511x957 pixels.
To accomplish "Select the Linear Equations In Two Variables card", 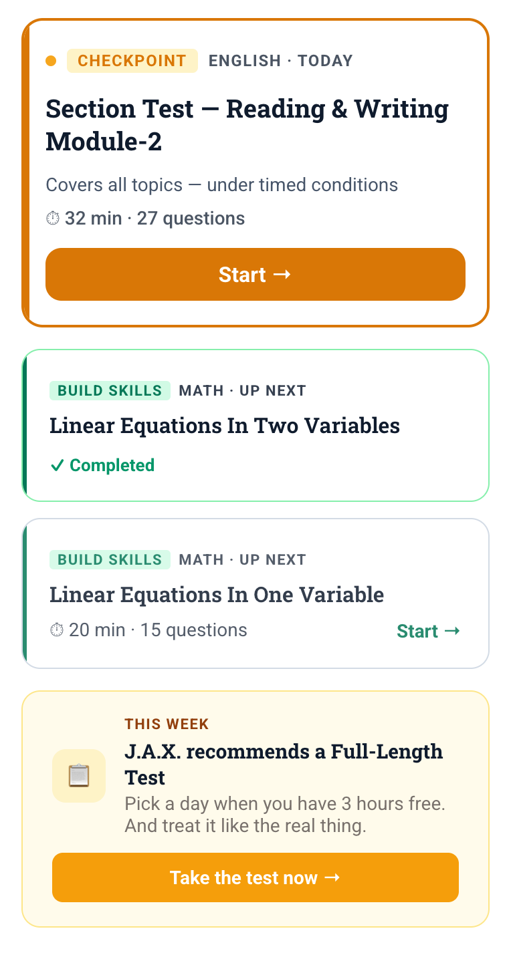I will pyautogui.click(x=255, y=425).
